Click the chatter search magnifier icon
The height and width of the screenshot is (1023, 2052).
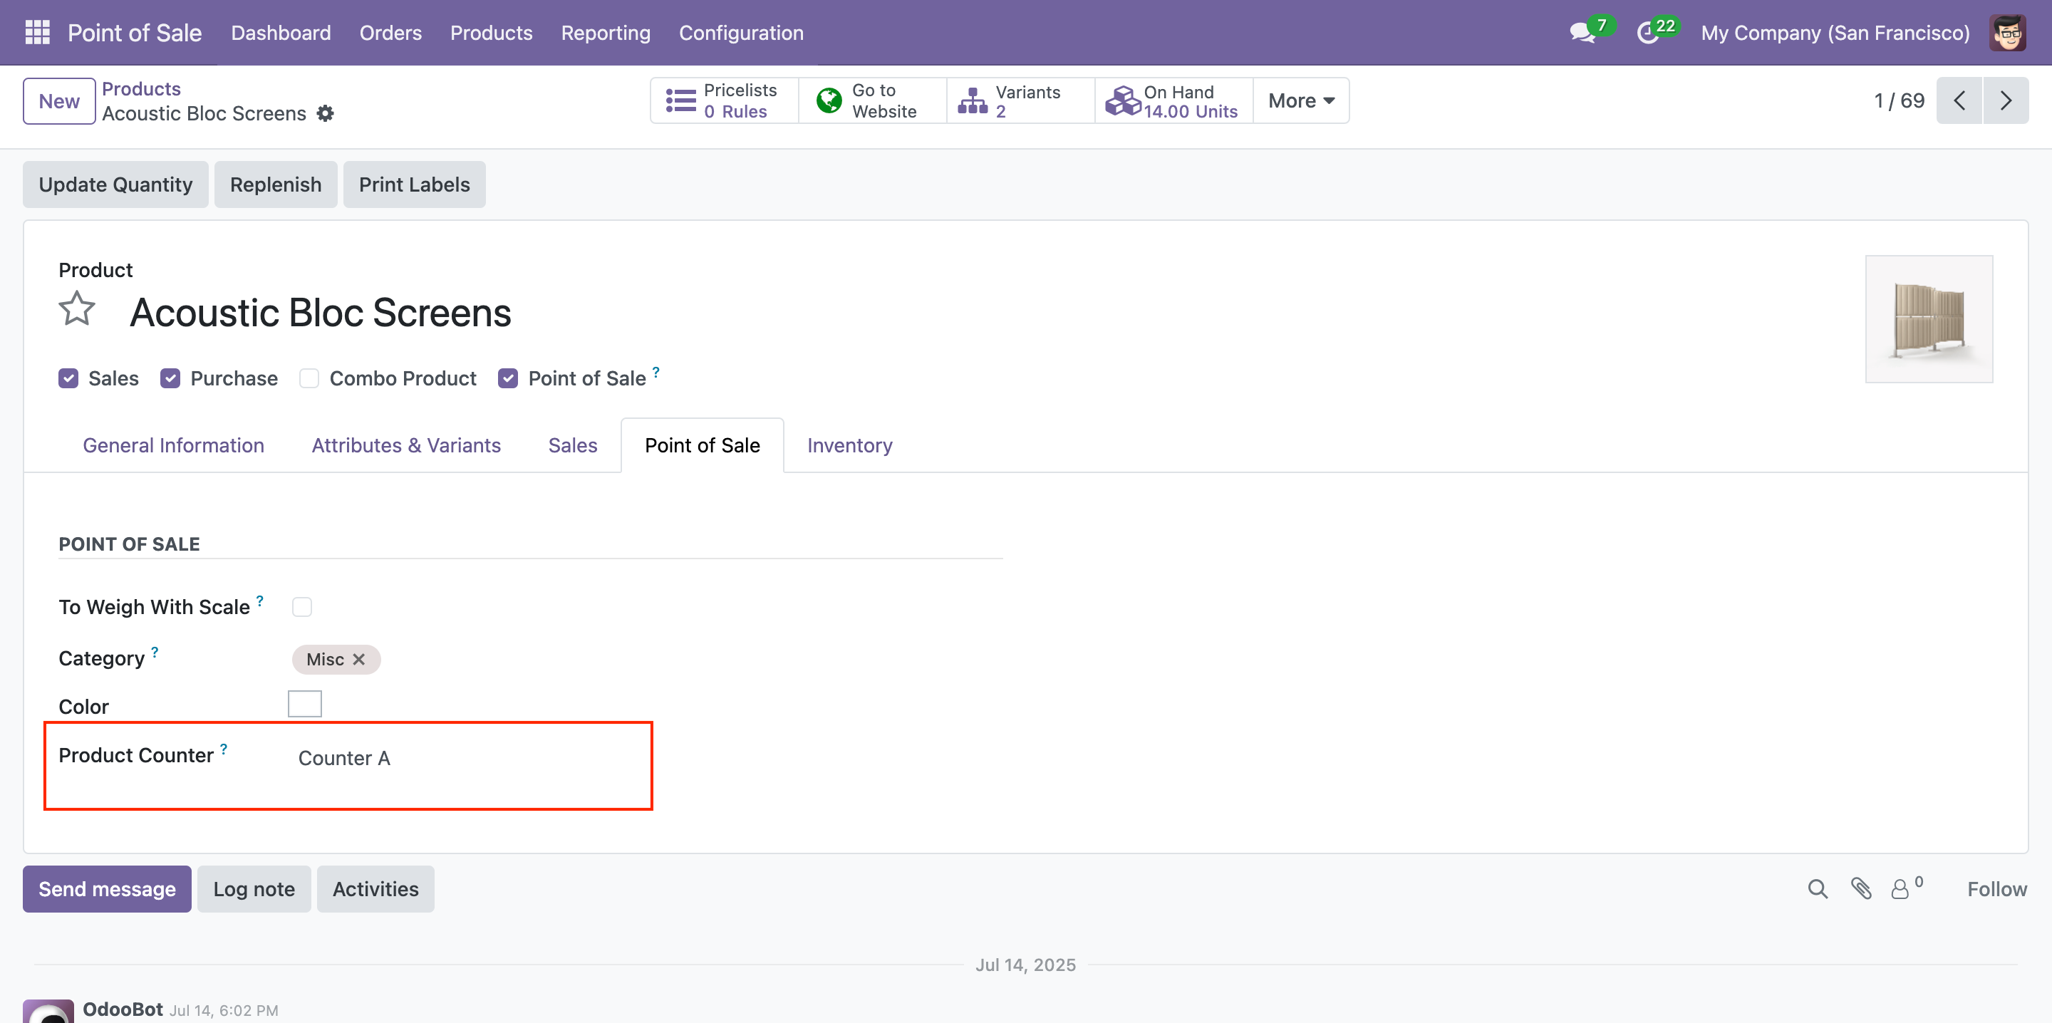click(x=1817, y=888)
